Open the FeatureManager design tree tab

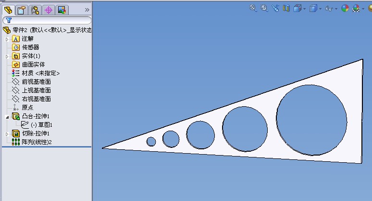[x=9, y=10]
